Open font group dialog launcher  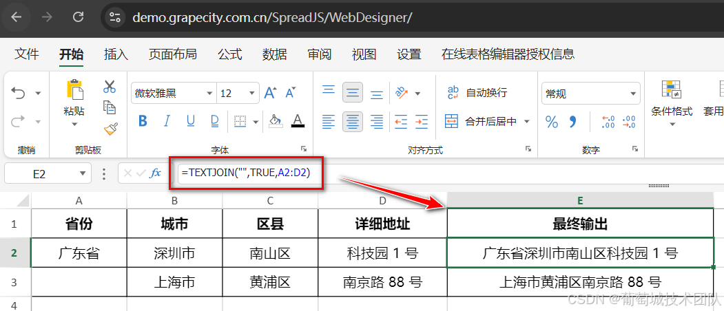[304, 149]
